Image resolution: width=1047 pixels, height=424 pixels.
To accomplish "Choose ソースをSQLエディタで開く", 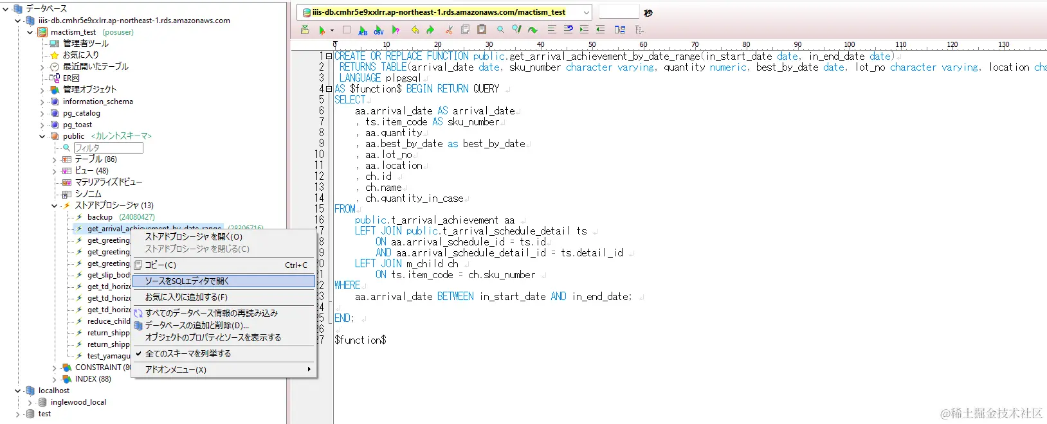I will (224, 281).
